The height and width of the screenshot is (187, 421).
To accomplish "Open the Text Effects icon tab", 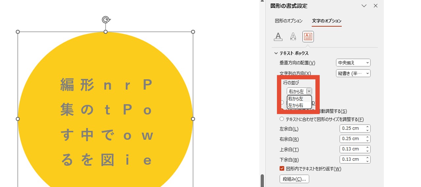I will point(293,37).
